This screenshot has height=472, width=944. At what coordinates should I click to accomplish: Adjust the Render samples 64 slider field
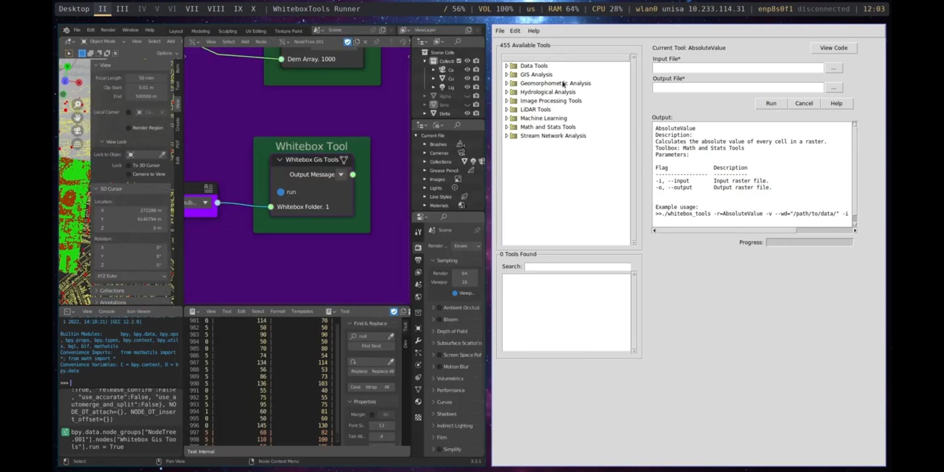click(465, 273)
